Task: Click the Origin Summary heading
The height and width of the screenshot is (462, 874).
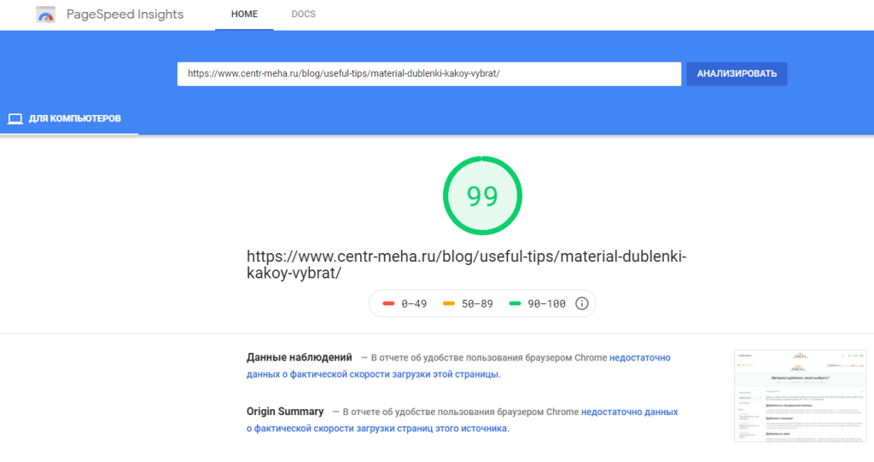Action: pos(285,412)
